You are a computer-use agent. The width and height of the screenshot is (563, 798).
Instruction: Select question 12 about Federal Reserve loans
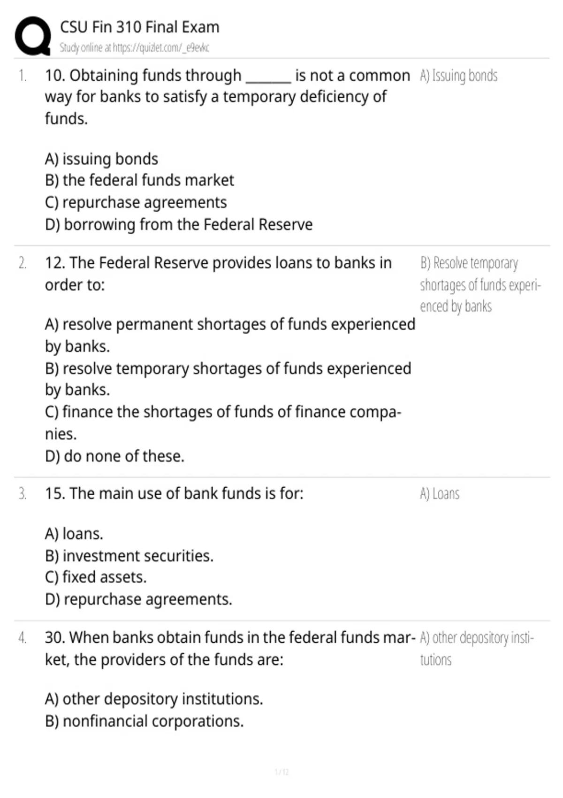218,274
